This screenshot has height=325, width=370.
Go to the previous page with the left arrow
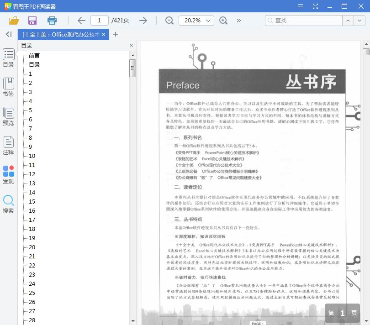pyautogui.click(x=81, y=21)
